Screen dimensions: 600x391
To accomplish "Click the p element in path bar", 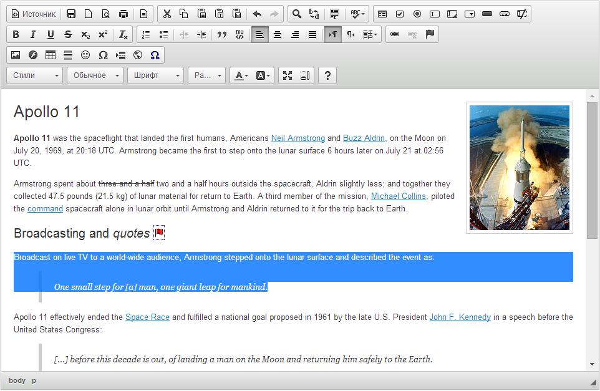I will pyautogui.click(x=34, y=380).
